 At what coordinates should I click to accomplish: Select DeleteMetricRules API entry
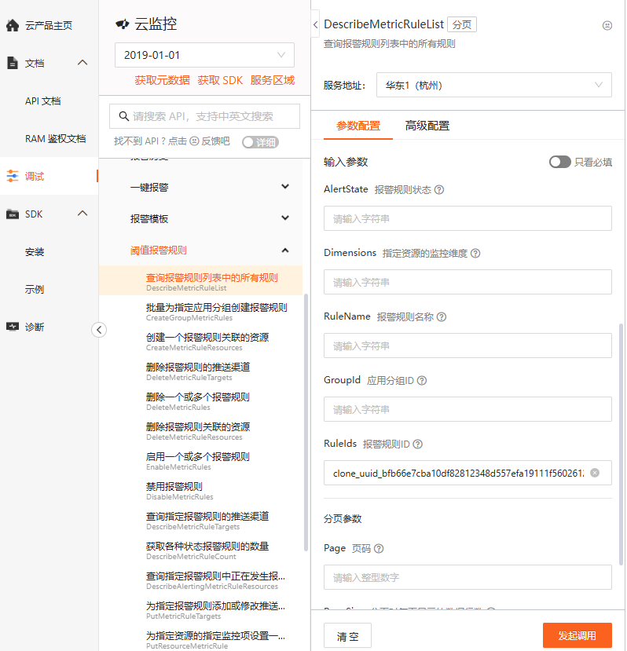[200, 401]
